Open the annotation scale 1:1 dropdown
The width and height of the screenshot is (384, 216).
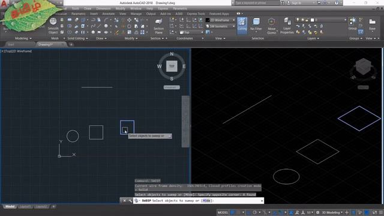pos(310,212)
